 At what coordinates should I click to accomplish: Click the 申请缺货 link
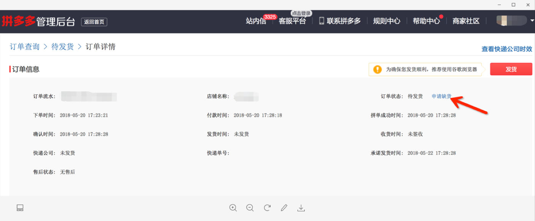pyautogui.click(x=441, y=96)
